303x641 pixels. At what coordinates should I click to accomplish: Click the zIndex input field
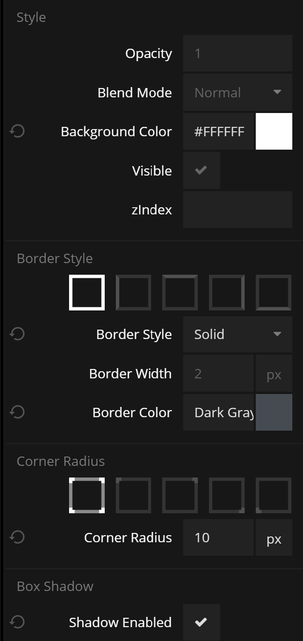pos(237,209)
